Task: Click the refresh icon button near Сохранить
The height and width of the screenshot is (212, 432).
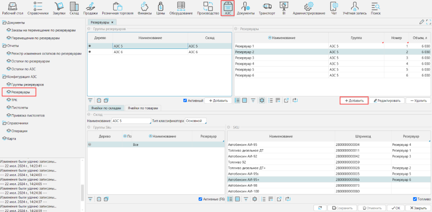Action: coord(320,208)
